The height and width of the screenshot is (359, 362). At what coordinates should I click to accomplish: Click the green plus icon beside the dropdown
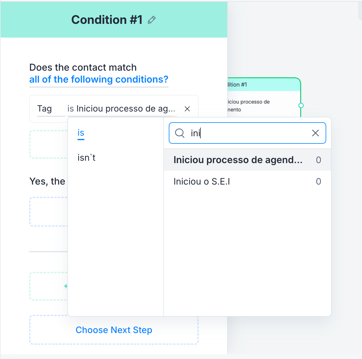point(66,286)
